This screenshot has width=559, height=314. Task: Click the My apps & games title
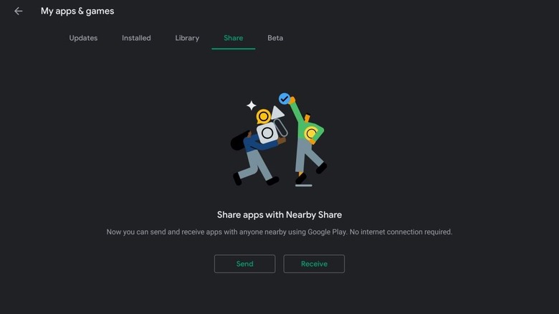pos(77,11)
